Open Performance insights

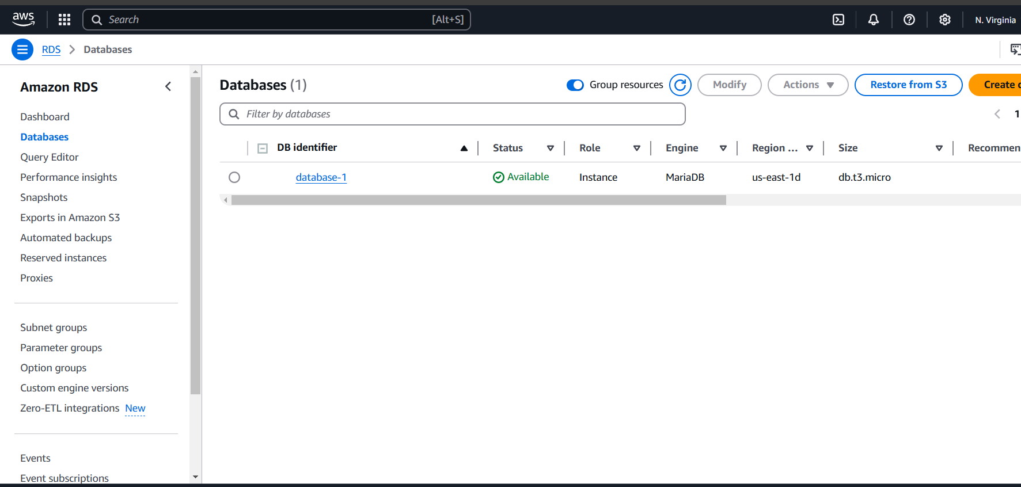[69, 177]
